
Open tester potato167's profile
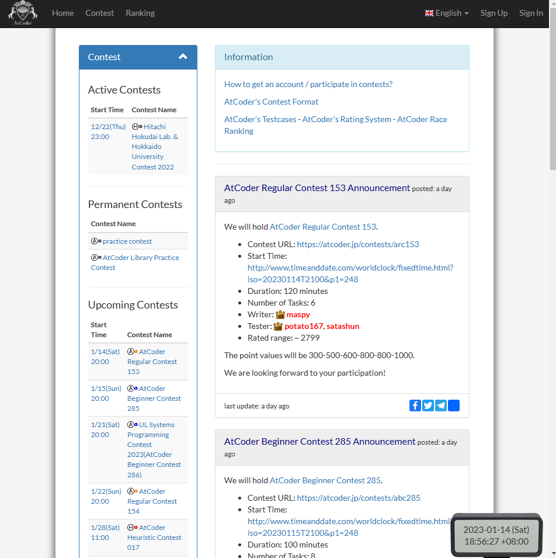tap(304, 327)
